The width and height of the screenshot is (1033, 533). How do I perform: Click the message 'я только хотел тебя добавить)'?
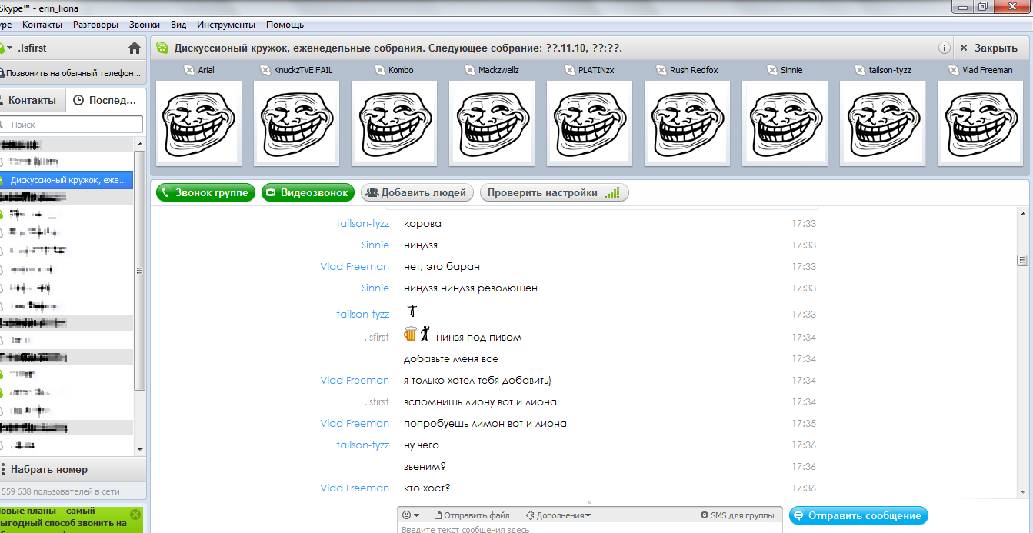pyautogui.click(x=478, y=381)
